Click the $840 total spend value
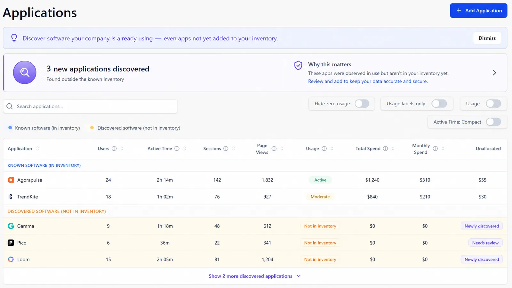 pyautogui.click(x=372, y=196)
